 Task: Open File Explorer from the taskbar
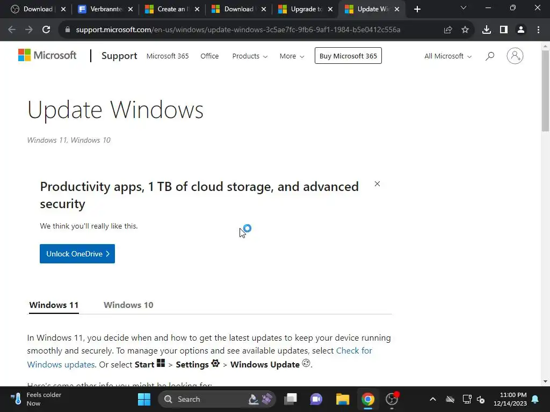[x=342, y=399]
